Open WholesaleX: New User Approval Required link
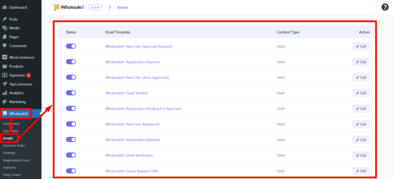This screenshot has height=179, width=394. (139, 46)
